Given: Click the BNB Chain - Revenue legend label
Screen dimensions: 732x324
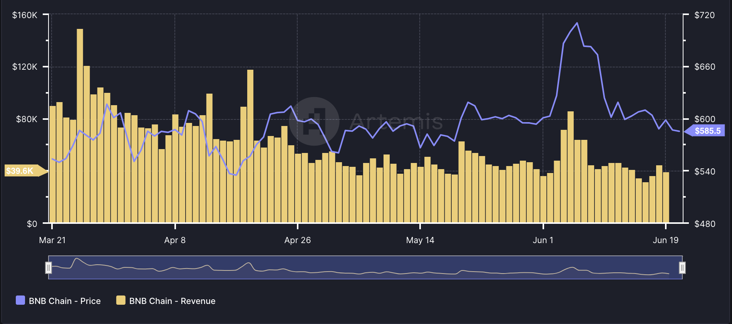Looking at the screenshot, I should point(172,301).
